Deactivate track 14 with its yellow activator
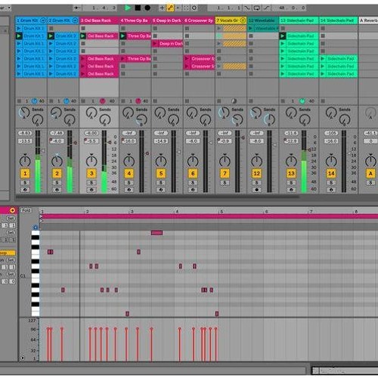This screenshot has height=378, width=378. (331, 173)
